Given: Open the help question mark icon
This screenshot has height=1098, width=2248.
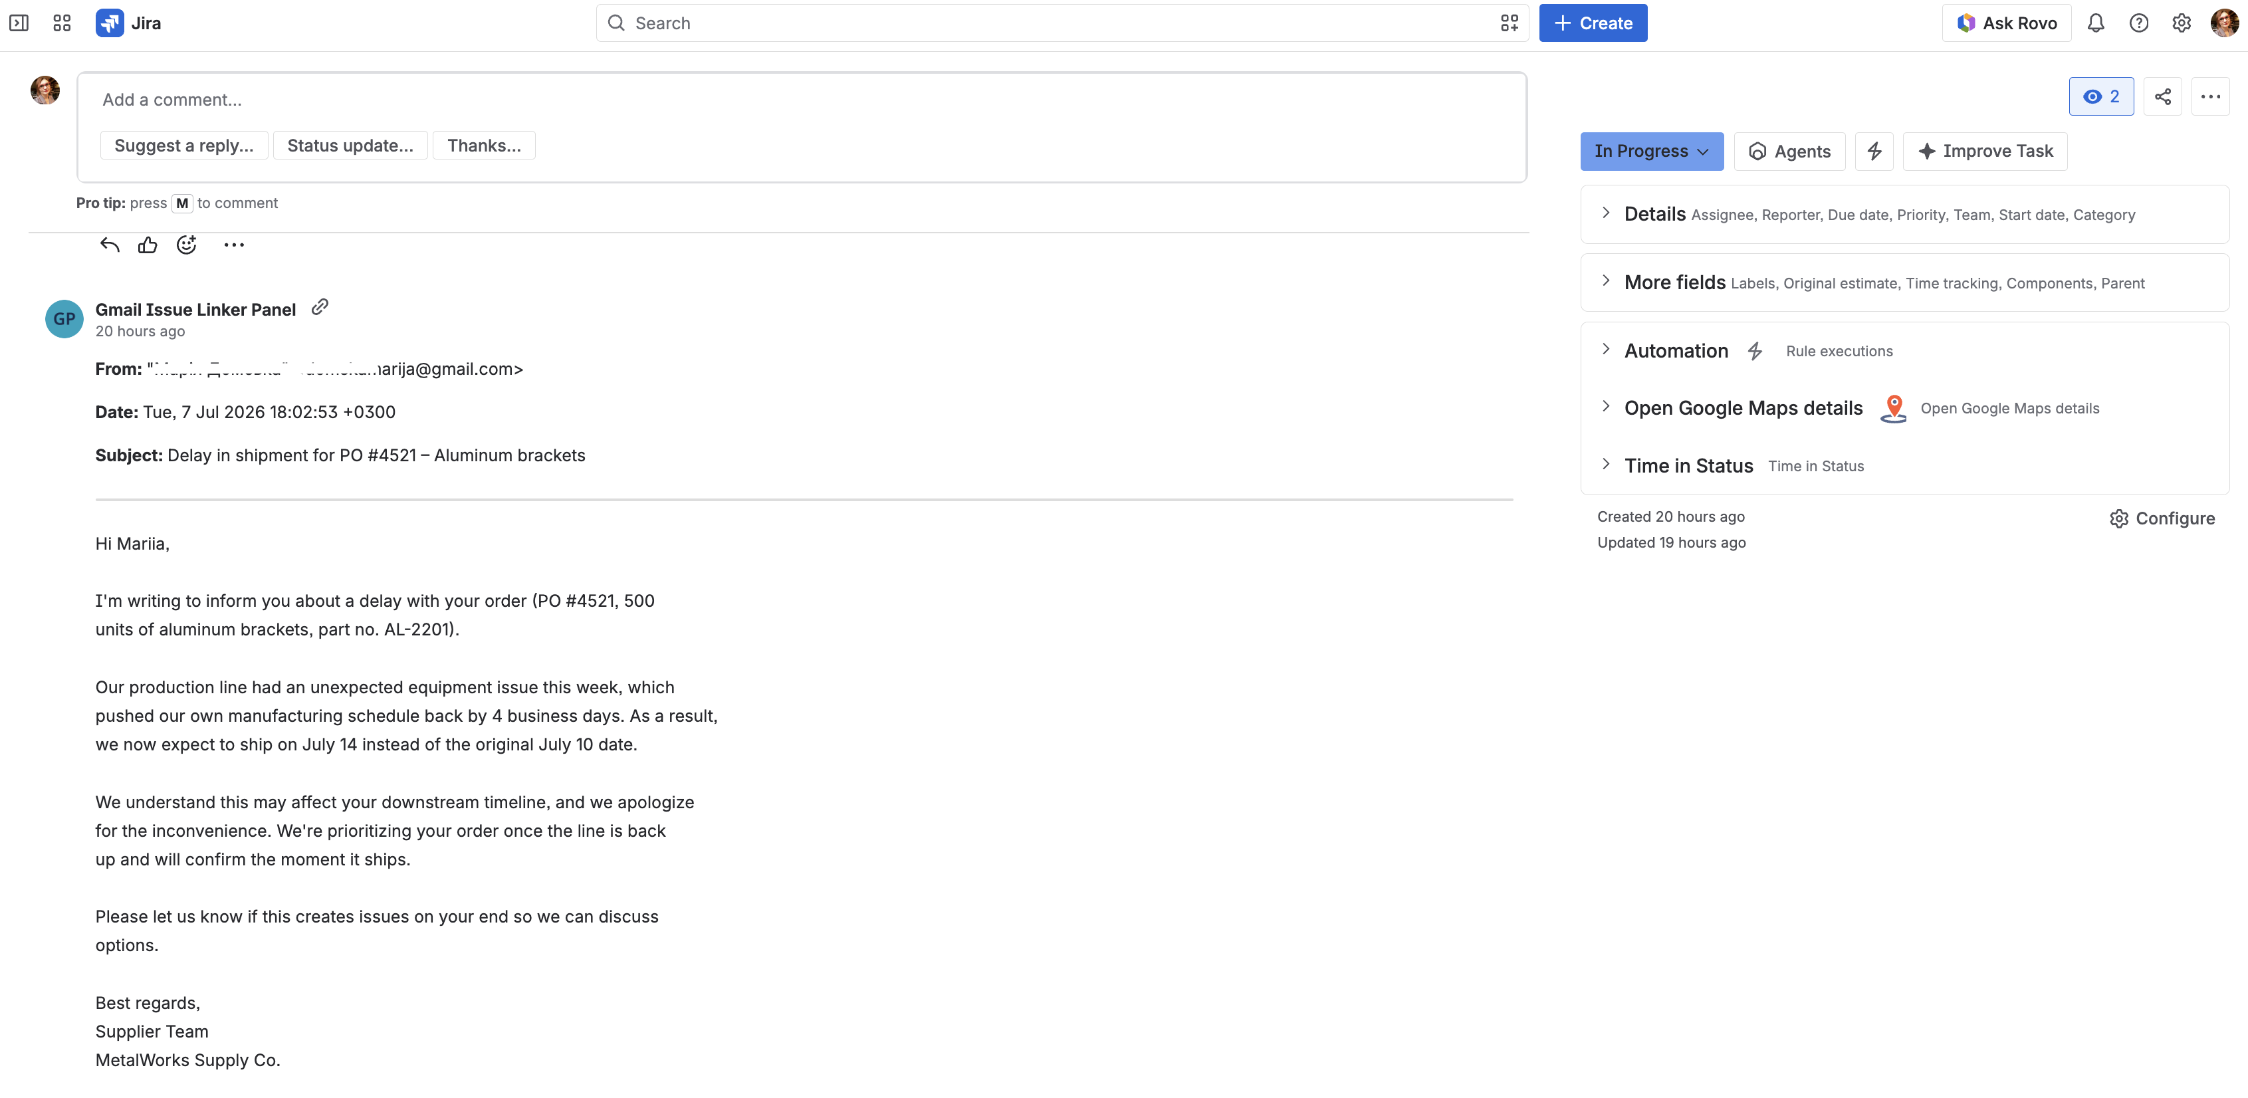Looking at the screenshot, I should [2138, 23].
